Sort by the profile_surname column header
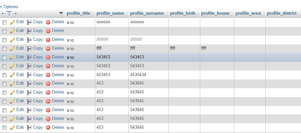Image resolution: width=301 pixels, height=133 pixels. [147, 13]
